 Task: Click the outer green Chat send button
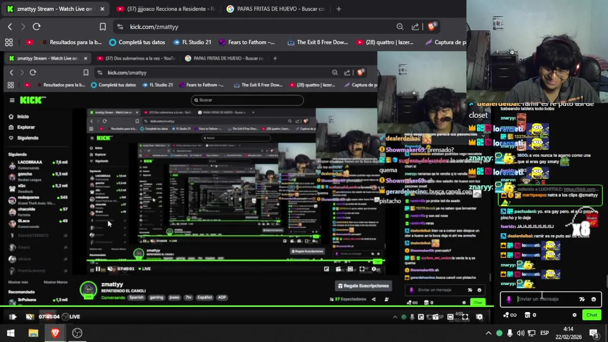(x=592, y=315)
